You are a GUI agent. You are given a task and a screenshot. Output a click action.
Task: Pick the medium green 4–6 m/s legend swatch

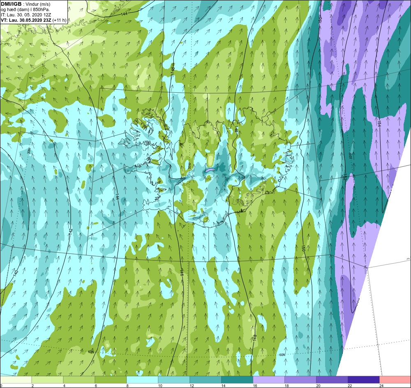click(79, 379)
